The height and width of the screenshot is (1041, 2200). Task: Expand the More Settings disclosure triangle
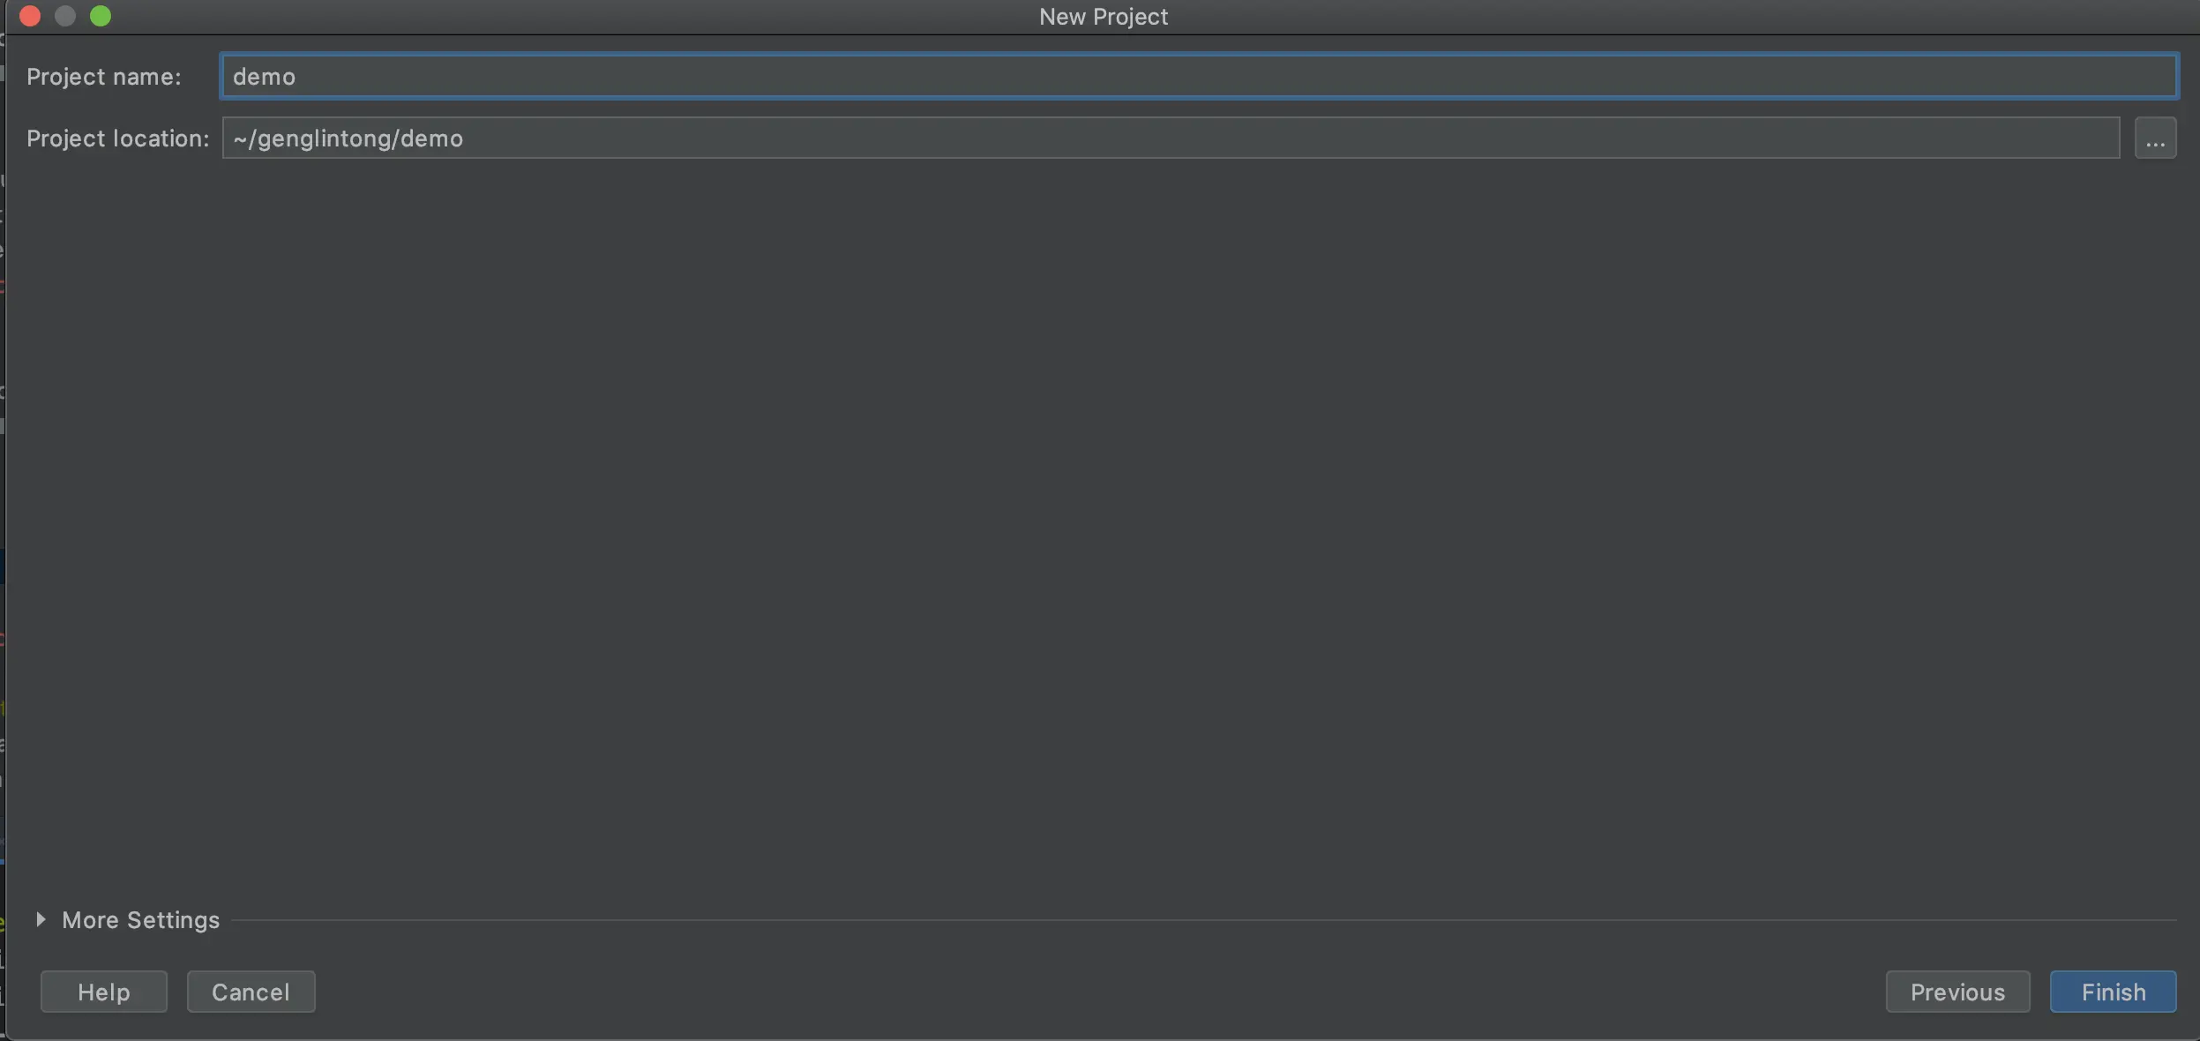pyautogui.click(x=41, y=919)
